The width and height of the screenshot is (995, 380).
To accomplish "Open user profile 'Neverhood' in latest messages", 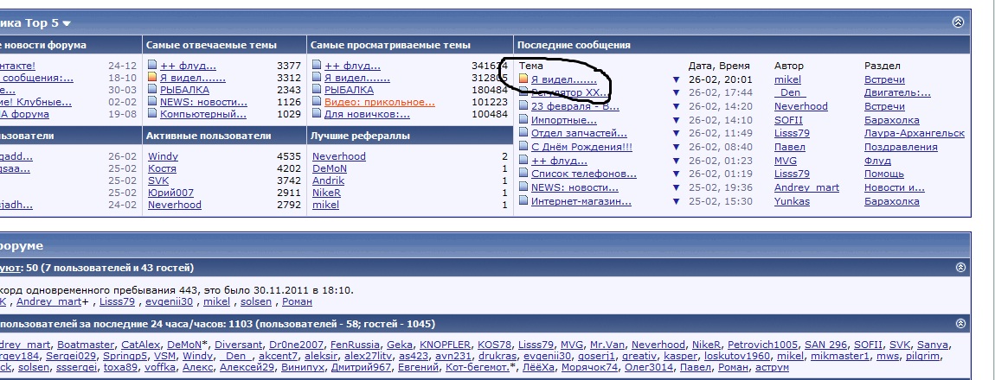I will click(800, 106).
